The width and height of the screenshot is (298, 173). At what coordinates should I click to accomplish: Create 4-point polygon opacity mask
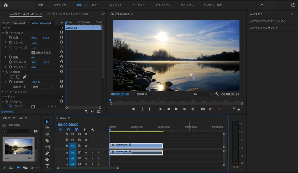[18, 77]
